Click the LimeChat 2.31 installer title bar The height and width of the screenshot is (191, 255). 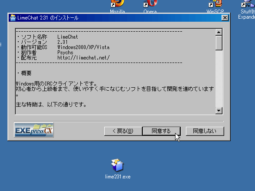pyautogui.click(x=119, y=18)
